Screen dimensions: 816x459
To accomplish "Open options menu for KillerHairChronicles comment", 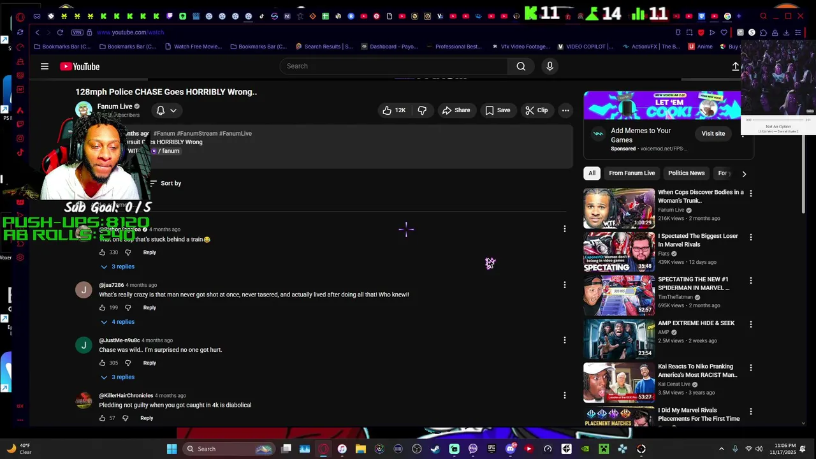I will pyautogui.click(x=564, y=395).
